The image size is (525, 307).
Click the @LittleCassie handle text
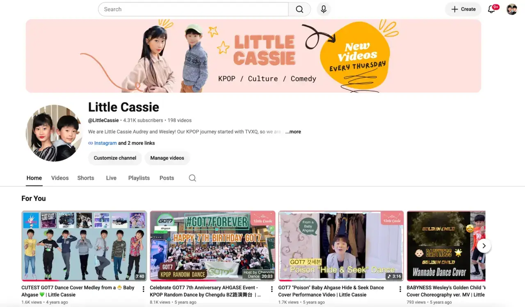click(x=103, y=121)
